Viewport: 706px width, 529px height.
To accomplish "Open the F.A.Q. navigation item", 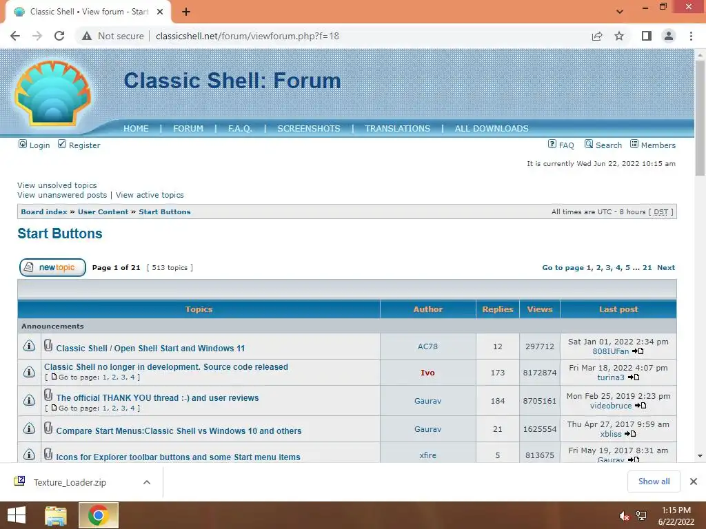I will click(x=240, y=129).
